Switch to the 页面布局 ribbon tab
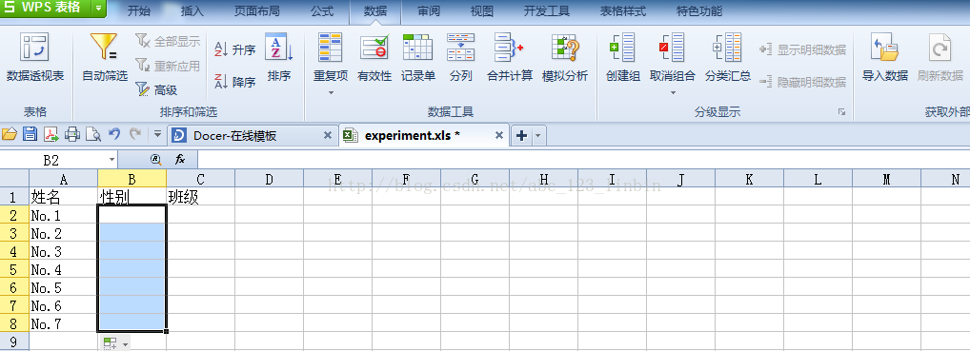This screenshot has height=351, width=970. pos(256,11)
